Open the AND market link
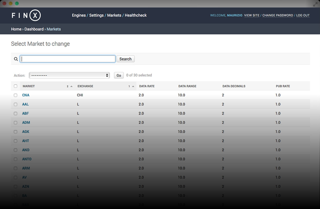The image size is (320, 209). 26,150
